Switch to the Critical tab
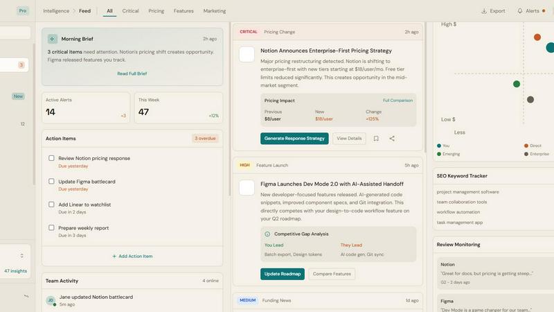 (130, 11)
